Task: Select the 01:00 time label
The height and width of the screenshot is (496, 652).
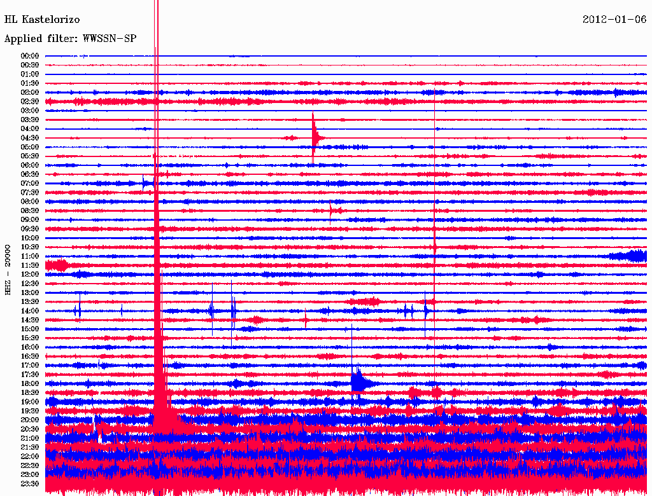Action: 30,74
